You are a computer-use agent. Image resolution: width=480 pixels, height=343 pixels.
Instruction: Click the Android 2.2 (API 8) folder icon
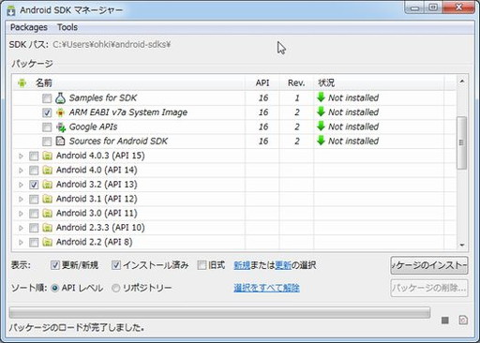pyautogui.click(x=47, y=242)
